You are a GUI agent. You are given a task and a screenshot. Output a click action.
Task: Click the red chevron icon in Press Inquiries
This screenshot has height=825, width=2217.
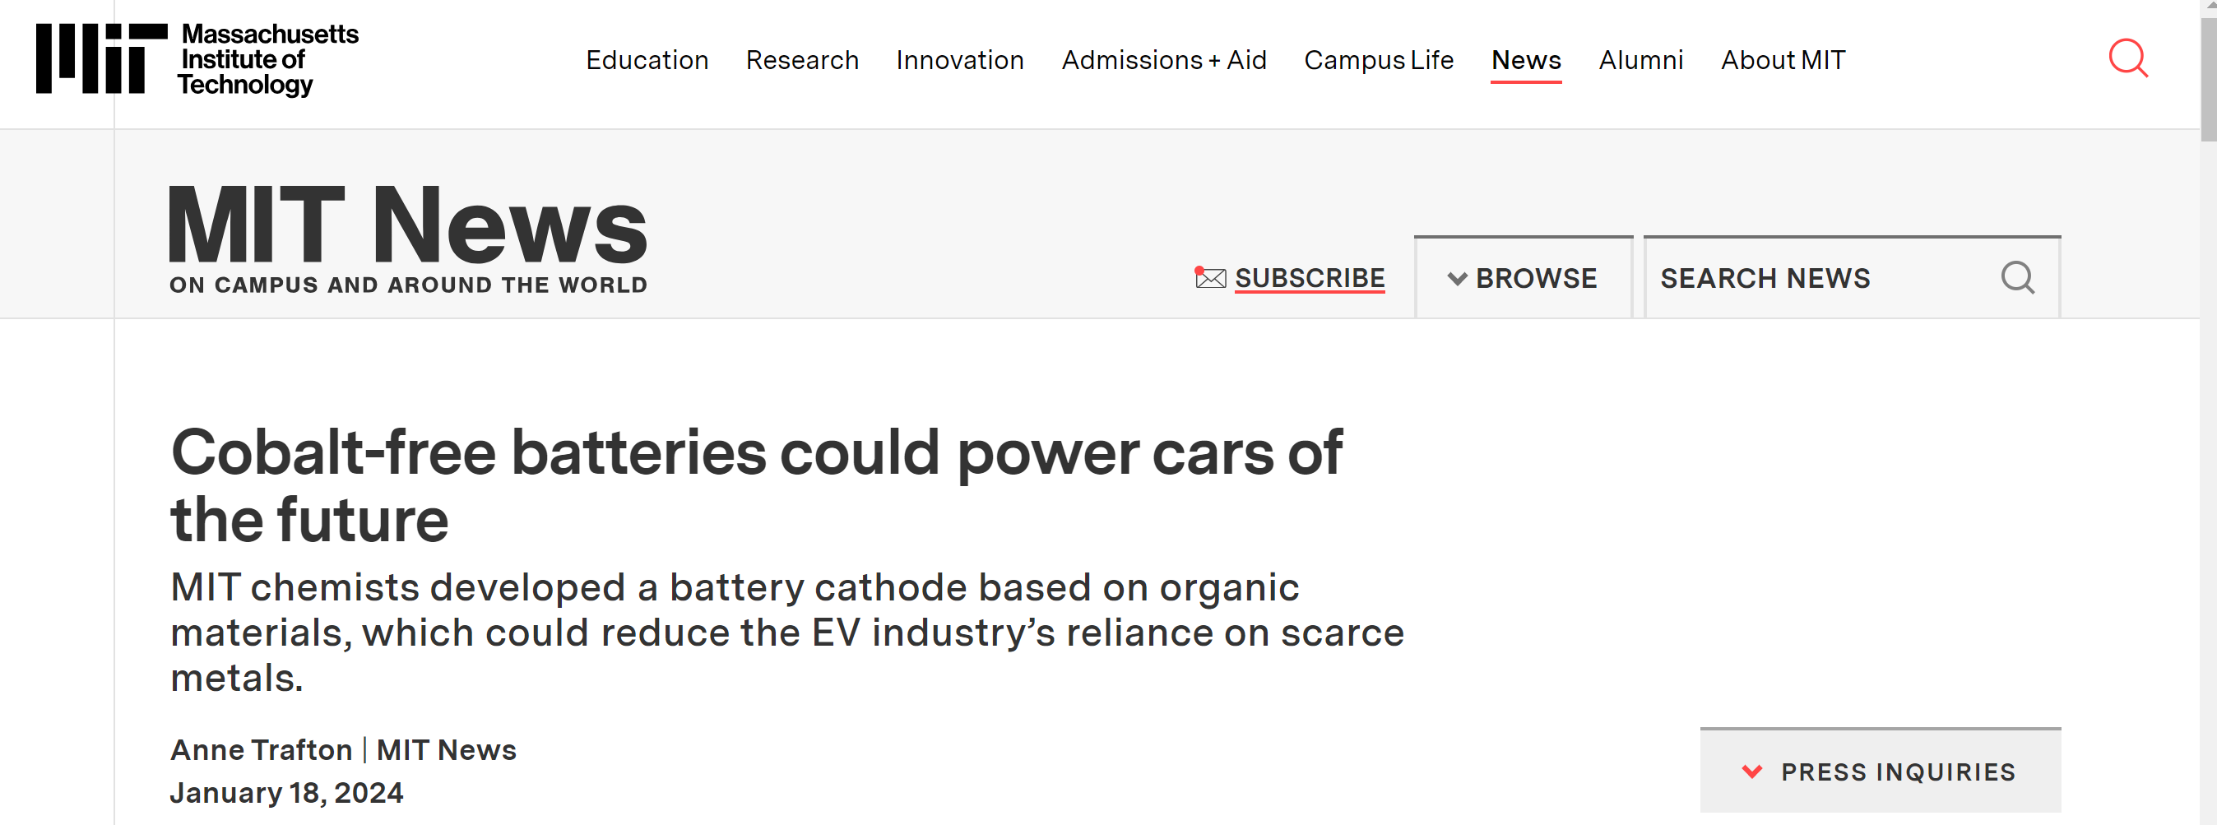click(1751, 772)
